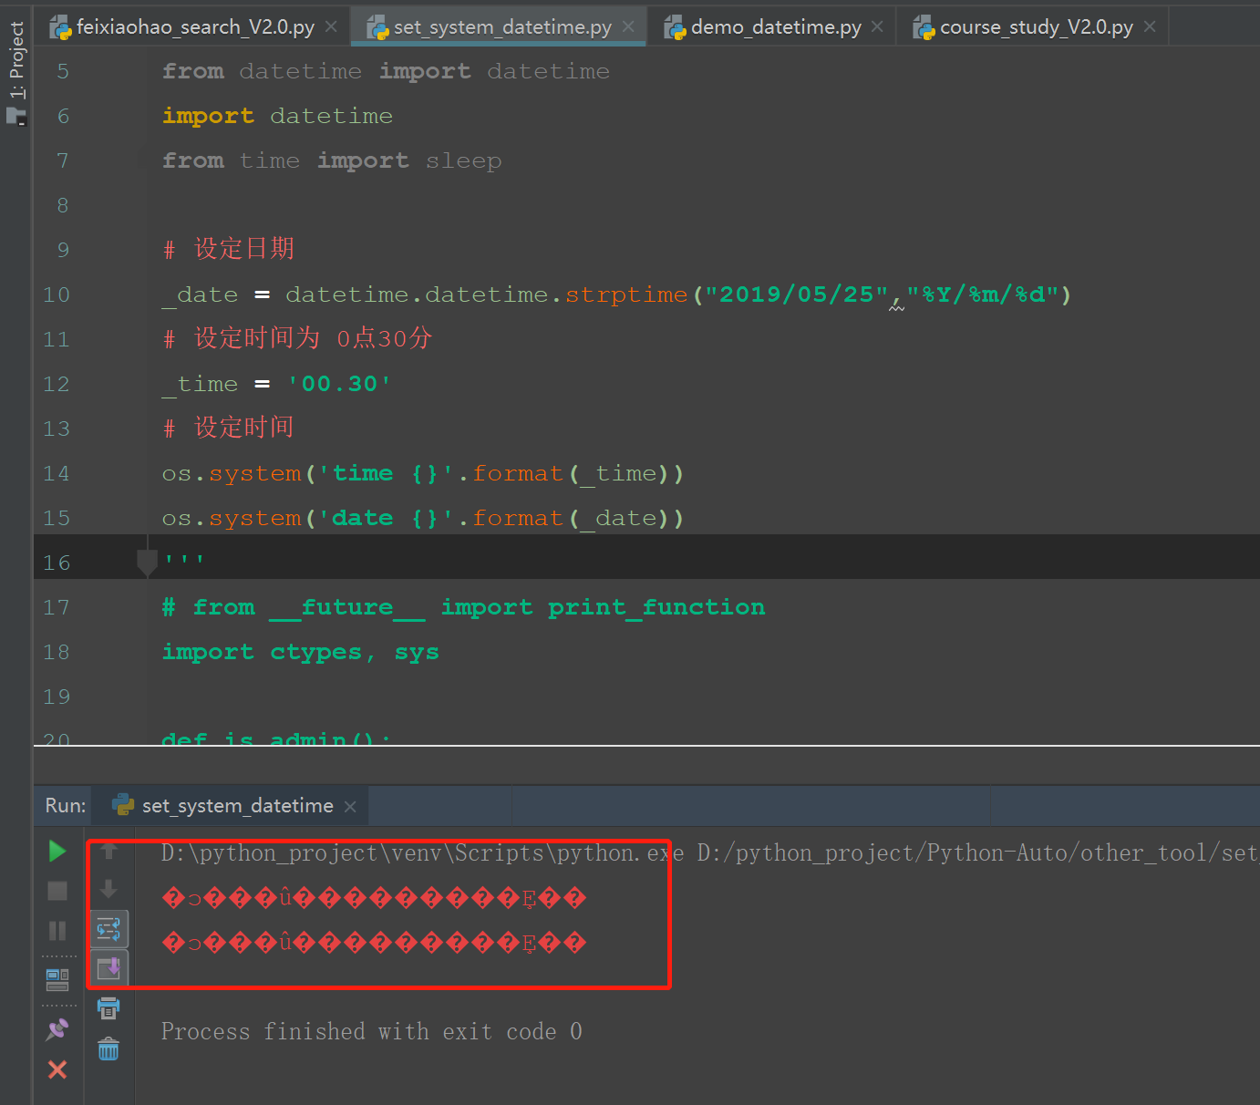This screenshot has width=1260, height=1105.
Task: Print the console output
Action: tap(108, 1007)
